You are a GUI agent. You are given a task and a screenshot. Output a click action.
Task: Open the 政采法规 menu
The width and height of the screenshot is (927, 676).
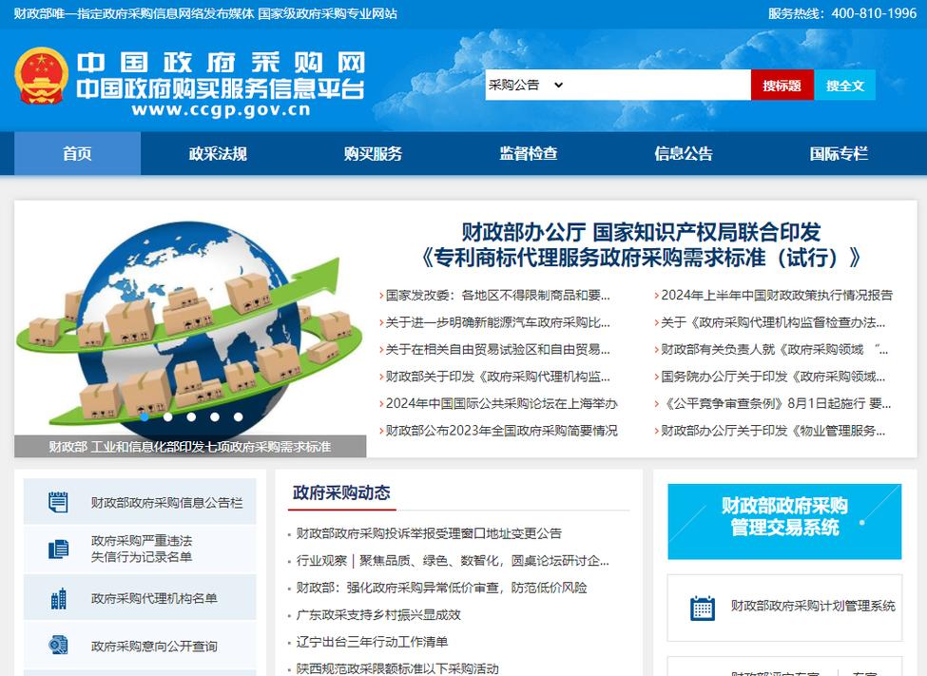coord(218,154)
